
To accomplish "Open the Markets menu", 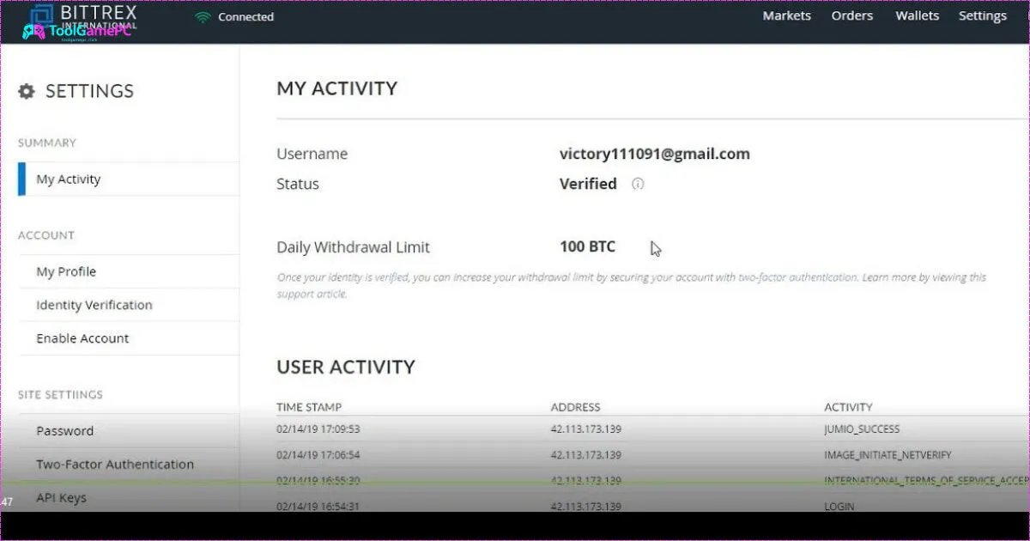I will (x=786, y=15).
